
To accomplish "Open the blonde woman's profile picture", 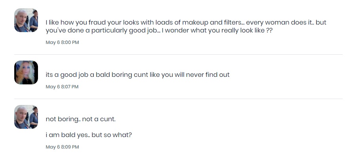I will pos(26,72).
